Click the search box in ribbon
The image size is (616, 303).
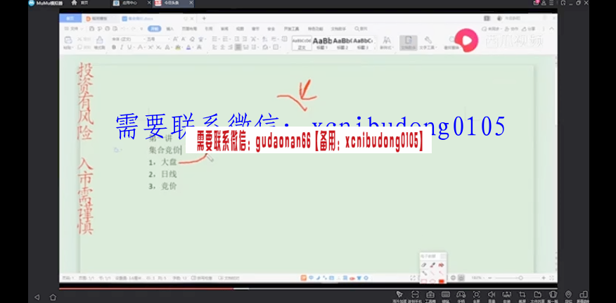[x=361, y=29]
